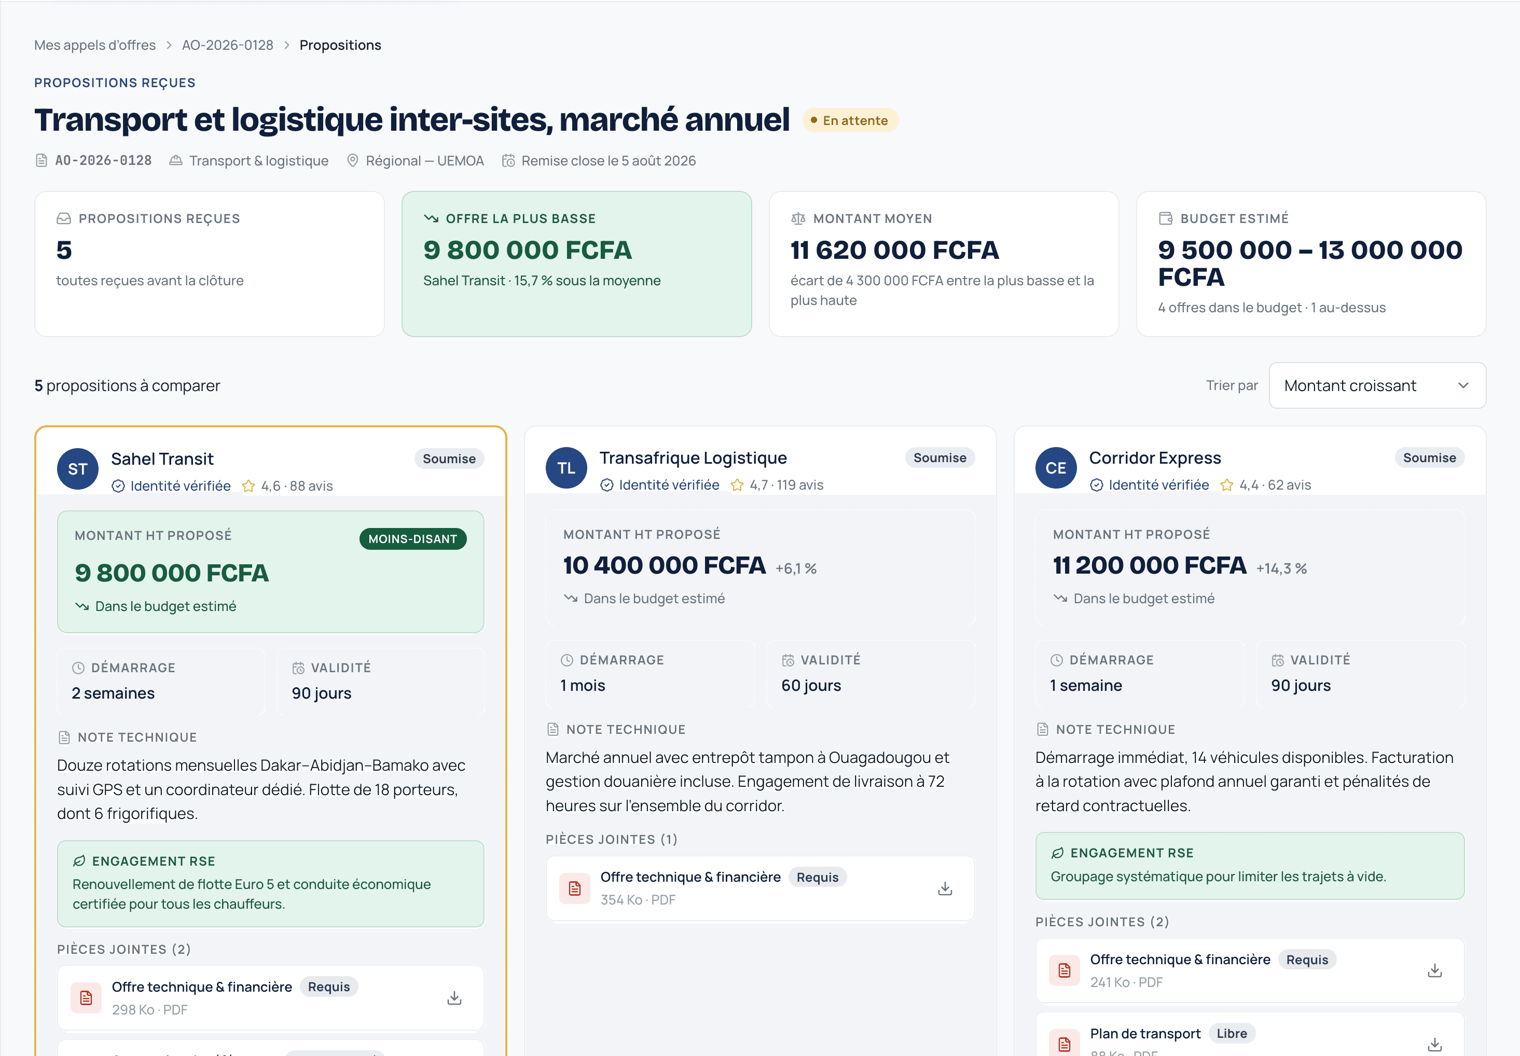Open Corridor Express's Offre technique & financière file
Screen dimensions: 1520x1056
pyautogui.click(x=1250, y=970)
